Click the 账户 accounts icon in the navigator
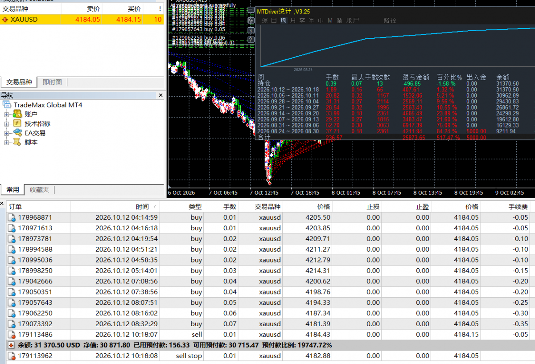The width and height of the screenshot is (535, 364). coord(17,115)
